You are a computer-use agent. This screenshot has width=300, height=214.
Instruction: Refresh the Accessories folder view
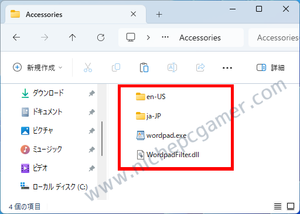click(101, 38)
